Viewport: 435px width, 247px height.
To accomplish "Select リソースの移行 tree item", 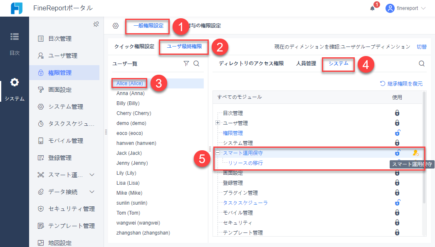I will 245,163.
